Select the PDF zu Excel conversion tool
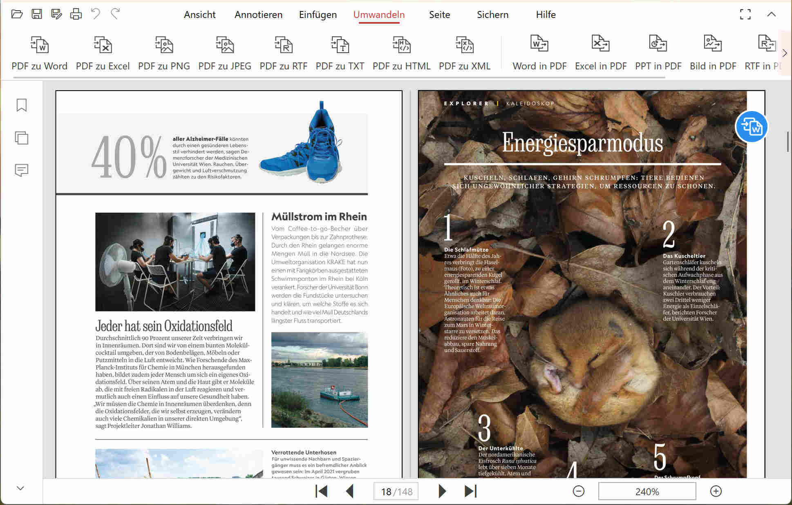Viewport: 792px width, 505px height. coord(103,53)
